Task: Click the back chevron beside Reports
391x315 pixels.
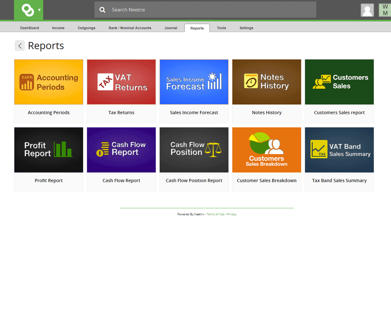Action: coord(20,46)
